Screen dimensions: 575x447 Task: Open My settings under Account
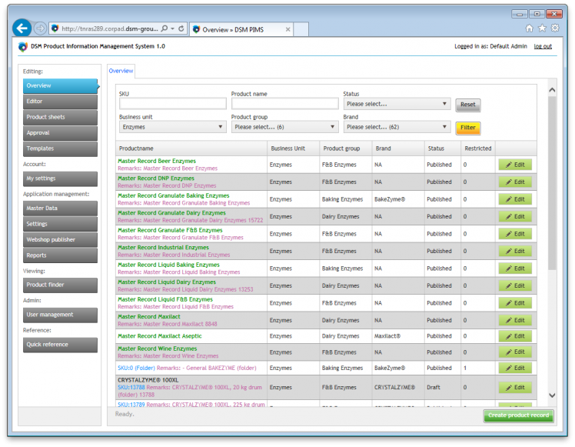61,178
